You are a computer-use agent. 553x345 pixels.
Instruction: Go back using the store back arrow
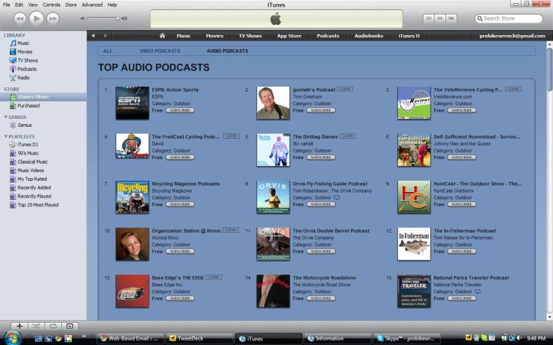tap(93, 35)
